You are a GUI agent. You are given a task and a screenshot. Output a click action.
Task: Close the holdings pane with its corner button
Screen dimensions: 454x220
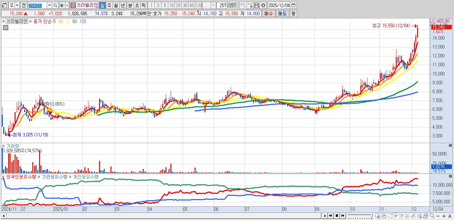(450, 176)
